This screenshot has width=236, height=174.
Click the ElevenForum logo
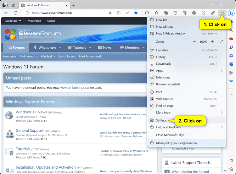pyautogui.click(x=33, y=34)
